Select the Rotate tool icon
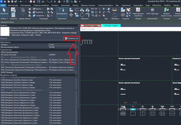The height and width of the screenshot is (125, 181). click(x=82, y=15)
